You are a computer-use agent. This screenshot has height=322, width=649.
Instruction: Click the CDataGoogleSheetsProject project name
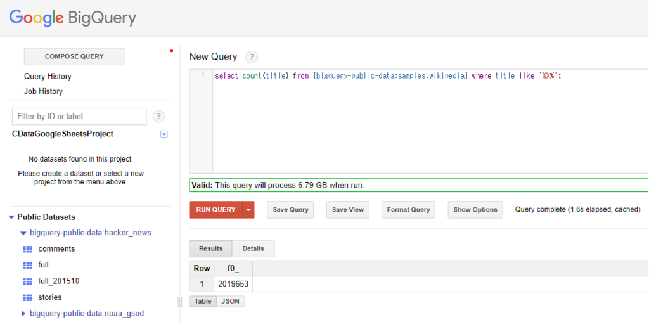coord(63,134)
